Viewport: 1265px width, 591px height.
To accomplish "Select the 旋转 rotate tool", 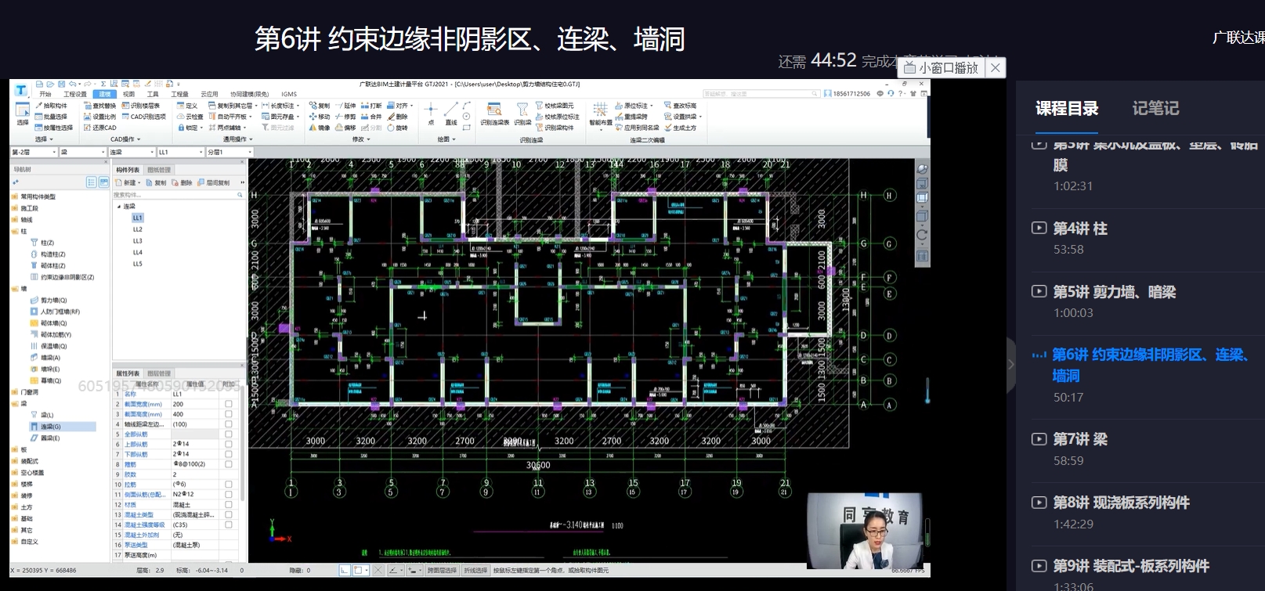I will pyautogui.click(x=397, y=128).
